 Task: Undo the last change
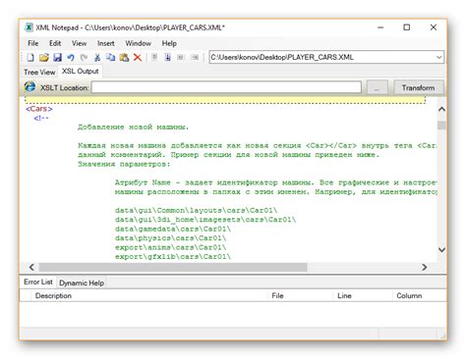pos(71,58)
